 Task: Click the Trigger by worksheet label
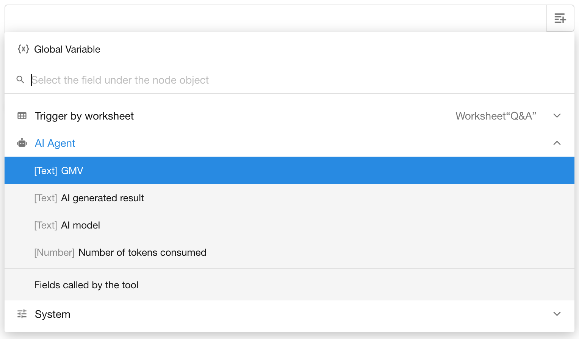84,116
